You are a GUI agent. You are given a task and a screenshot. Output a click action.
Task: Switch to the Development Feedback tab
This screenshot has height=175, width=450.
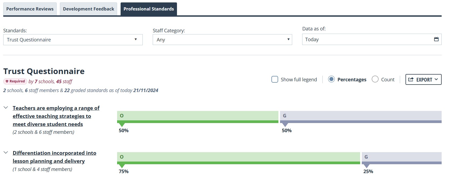(x=88, y=9)
